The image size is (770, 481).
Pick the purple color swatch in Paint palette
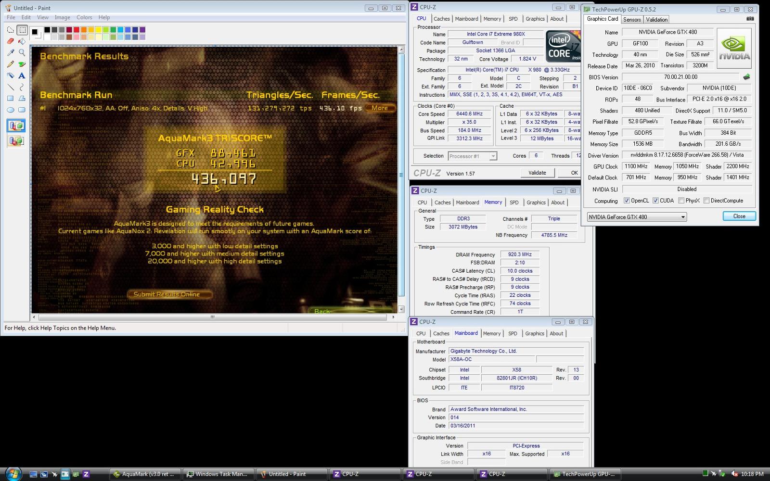pos(142,30)
